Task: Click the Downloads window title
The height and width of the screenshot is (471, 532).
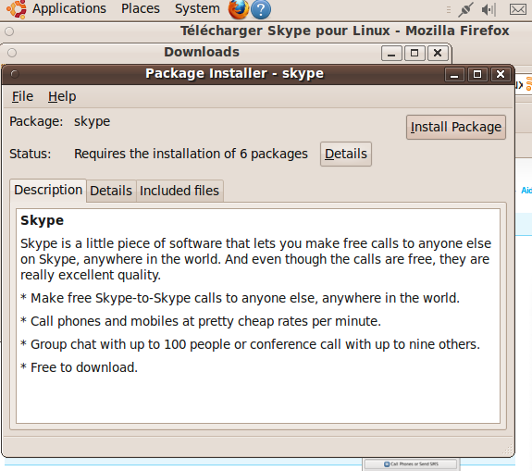Action: tap(202, 52)
